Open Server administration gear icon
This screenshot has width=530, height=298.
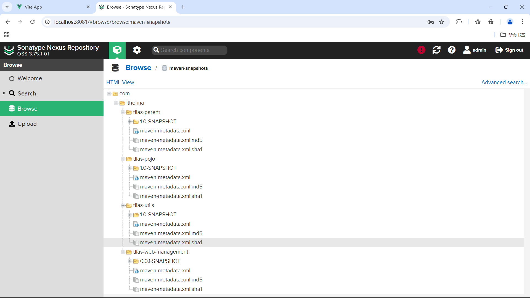(x=137, y=50)
